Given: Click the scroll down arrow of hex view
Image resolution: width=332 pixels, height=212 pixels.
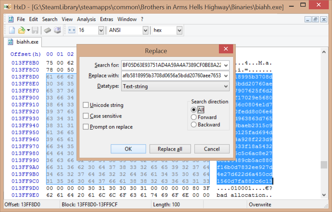Looking at the screenshot, I should (x=324, y=195).
